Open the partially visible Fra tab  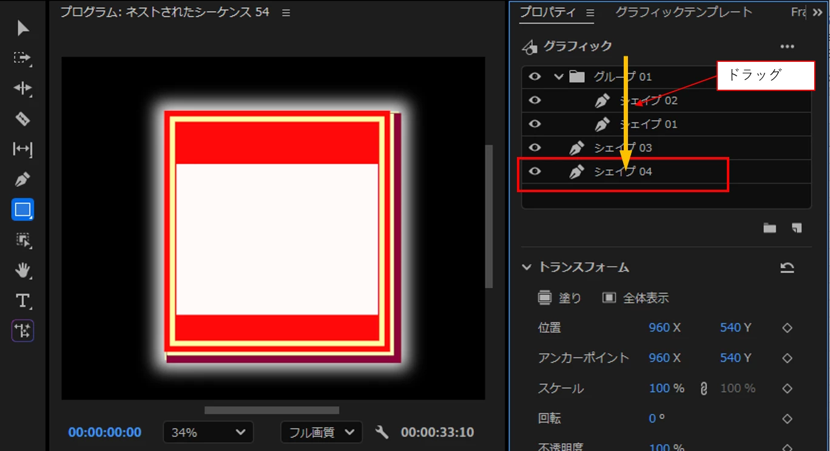click(798, 12)
